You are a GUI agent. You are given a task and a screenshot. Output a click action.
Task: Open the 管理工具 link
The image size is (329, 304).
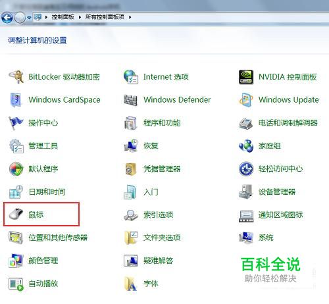pos(43,146)
